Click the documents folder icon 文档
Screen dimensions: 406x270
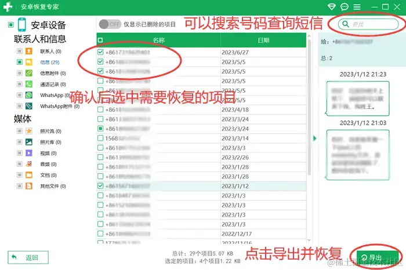coord(29,175)
